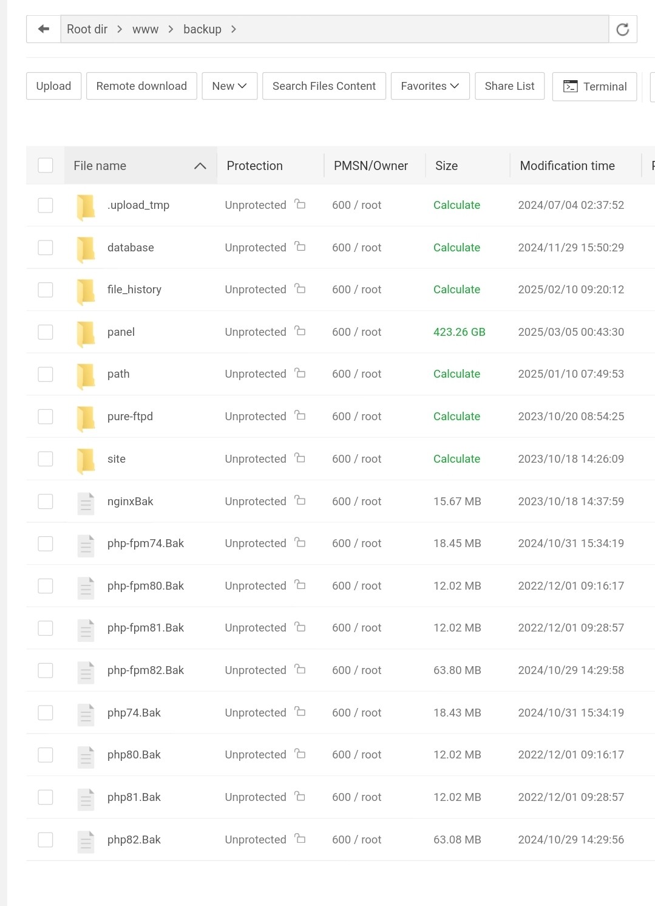
Task: Open the database folder icon
Action: pos(86,248)
